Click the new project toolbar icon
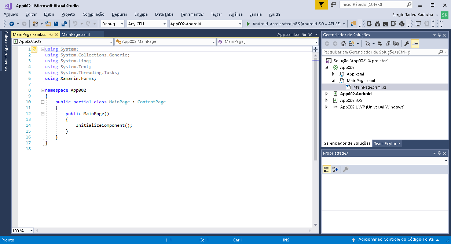451x244 pixels. [x=35, y=24]
